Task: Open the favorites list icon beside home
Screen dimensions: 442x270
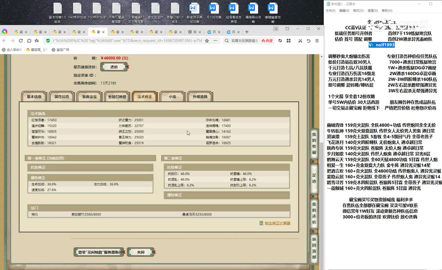Action: 37,40
